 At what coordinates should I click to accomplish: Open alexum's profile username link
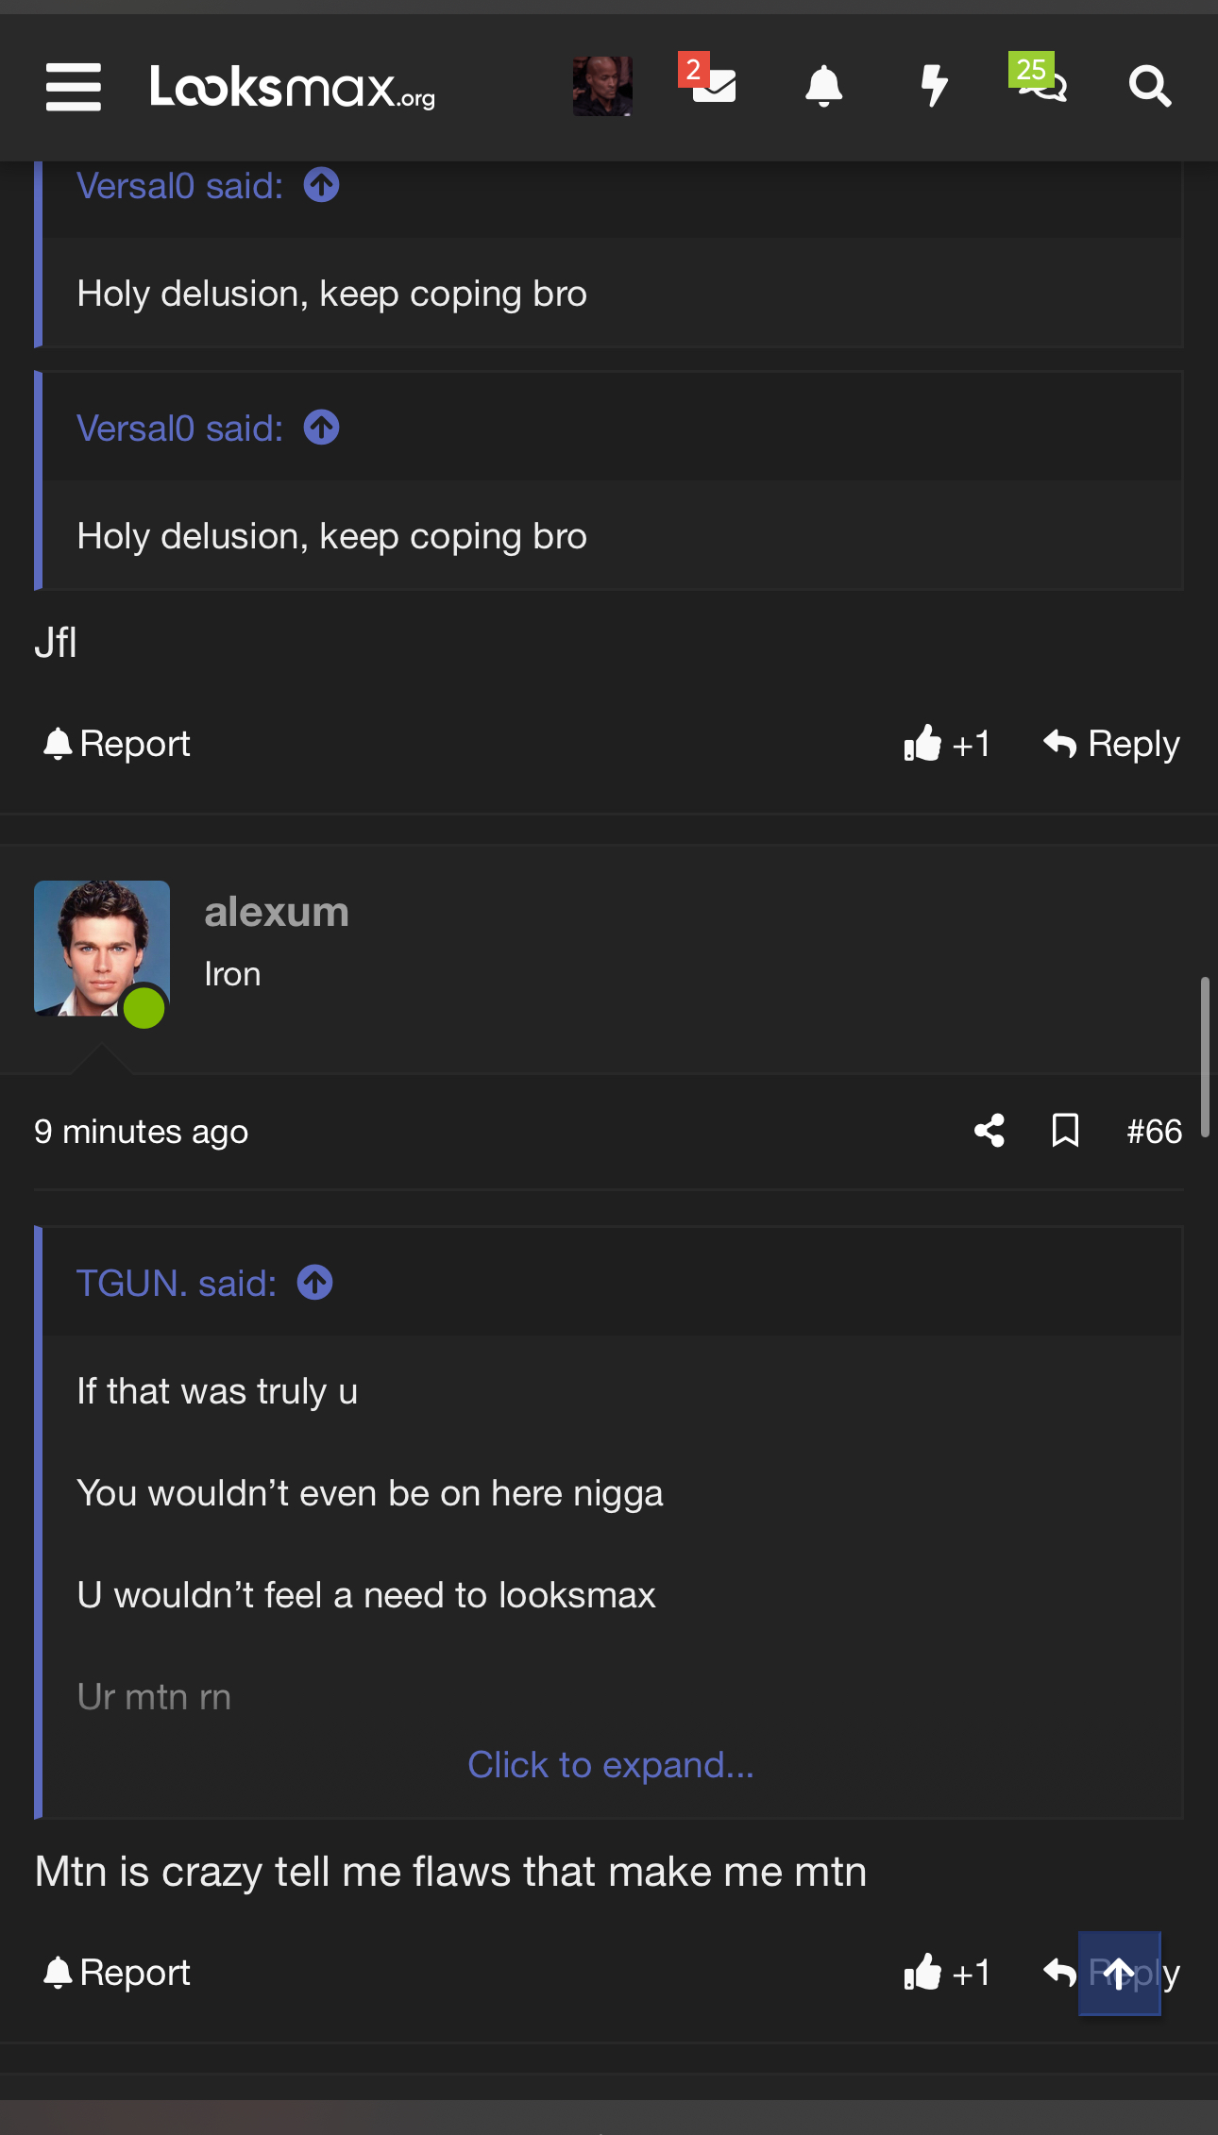277,912
